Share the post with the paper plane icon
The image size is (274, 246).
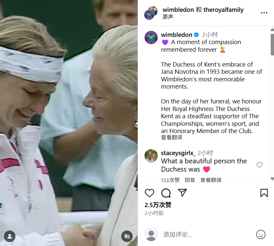tap(182, 193)
